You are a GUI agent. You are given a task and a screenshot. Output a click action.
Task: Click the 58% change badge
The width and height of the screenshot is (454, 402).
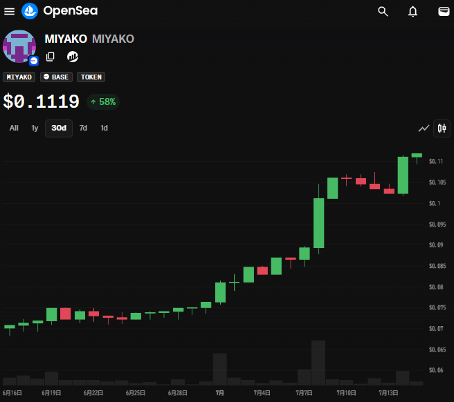(103, 102)
